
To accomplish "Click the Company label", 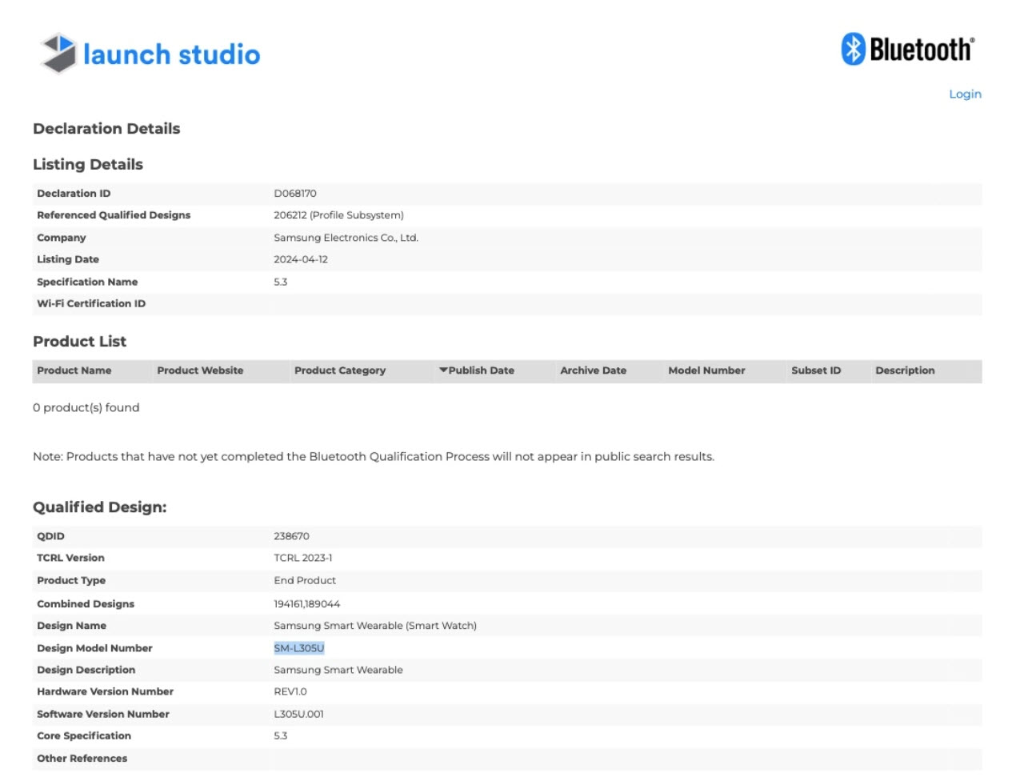I will click(62, 238).
